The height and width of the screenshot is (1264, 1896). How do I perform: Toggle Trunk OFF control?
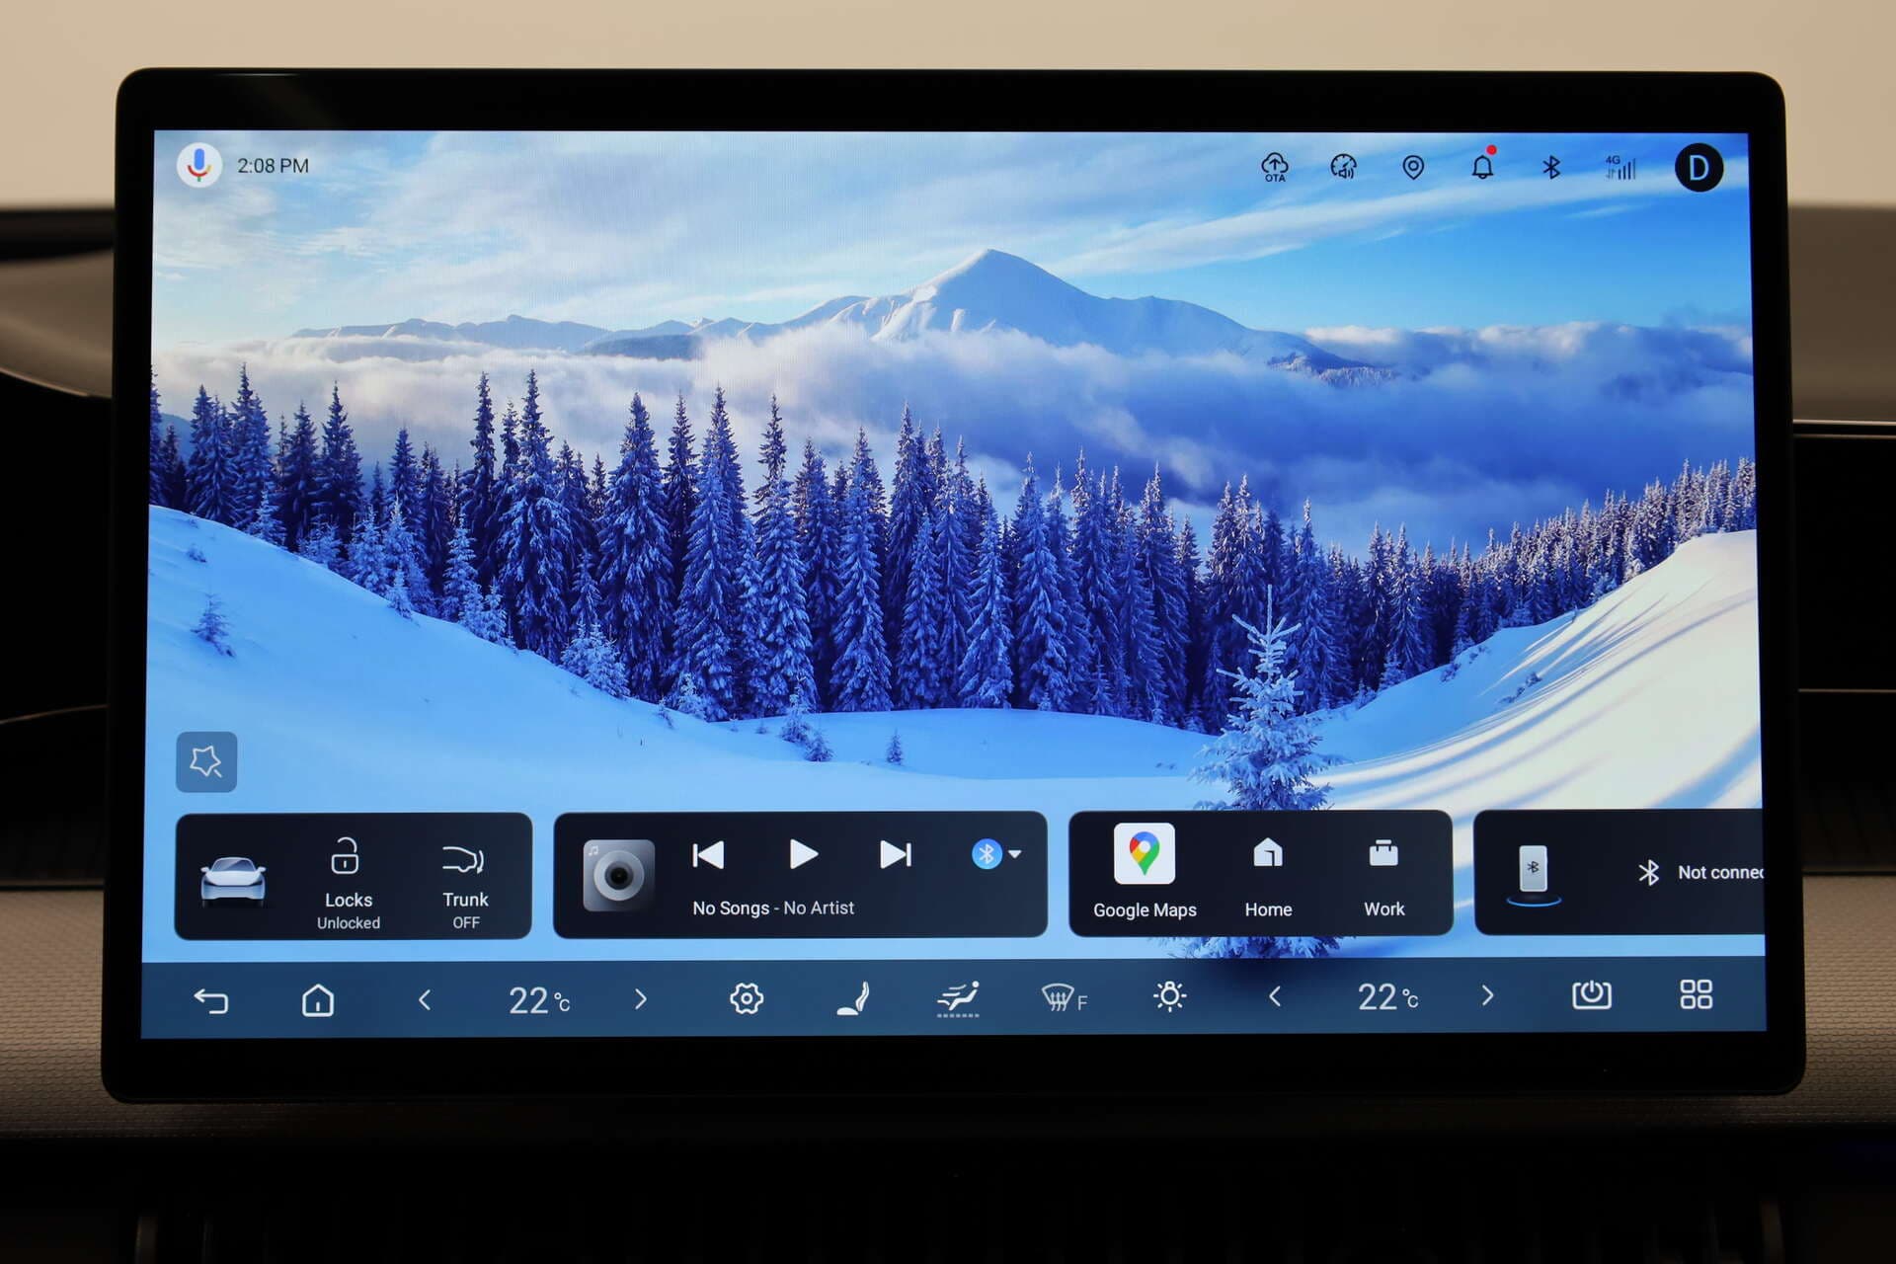pos(465,886)
